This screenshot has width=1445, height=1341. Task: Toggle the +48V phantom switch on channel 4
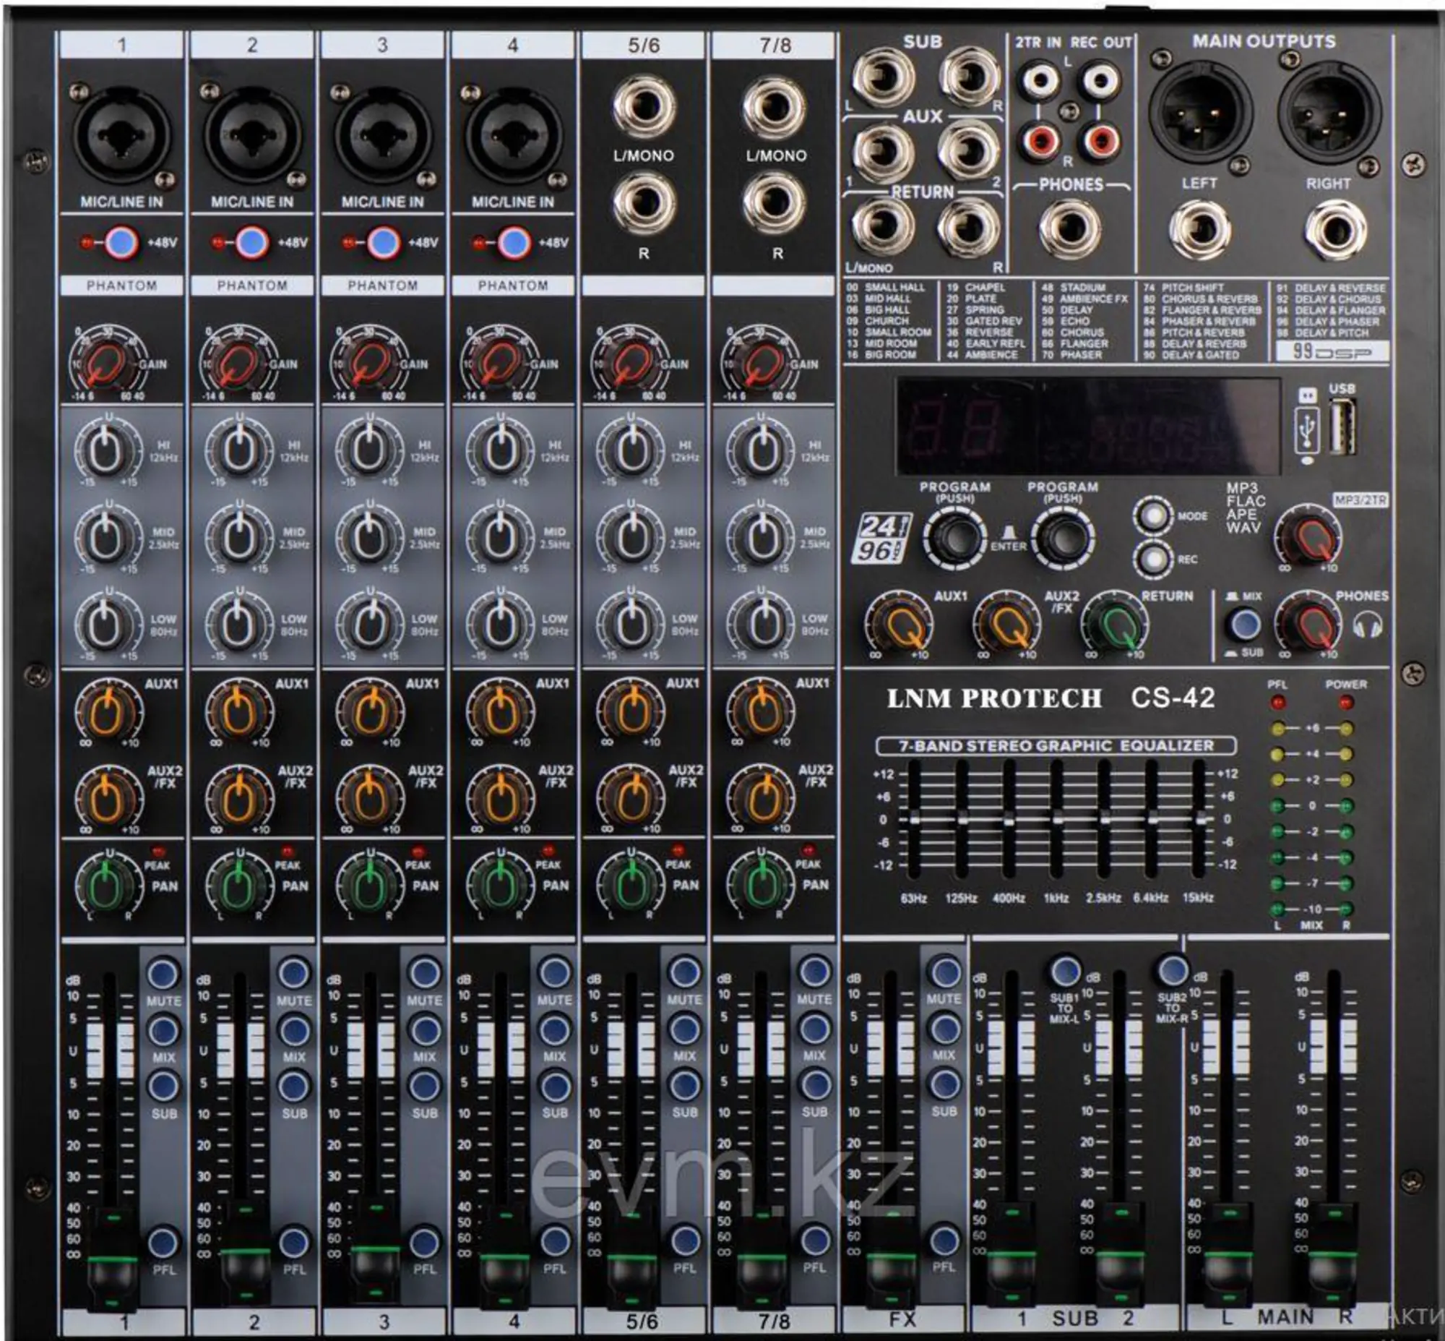coord(513,242)
